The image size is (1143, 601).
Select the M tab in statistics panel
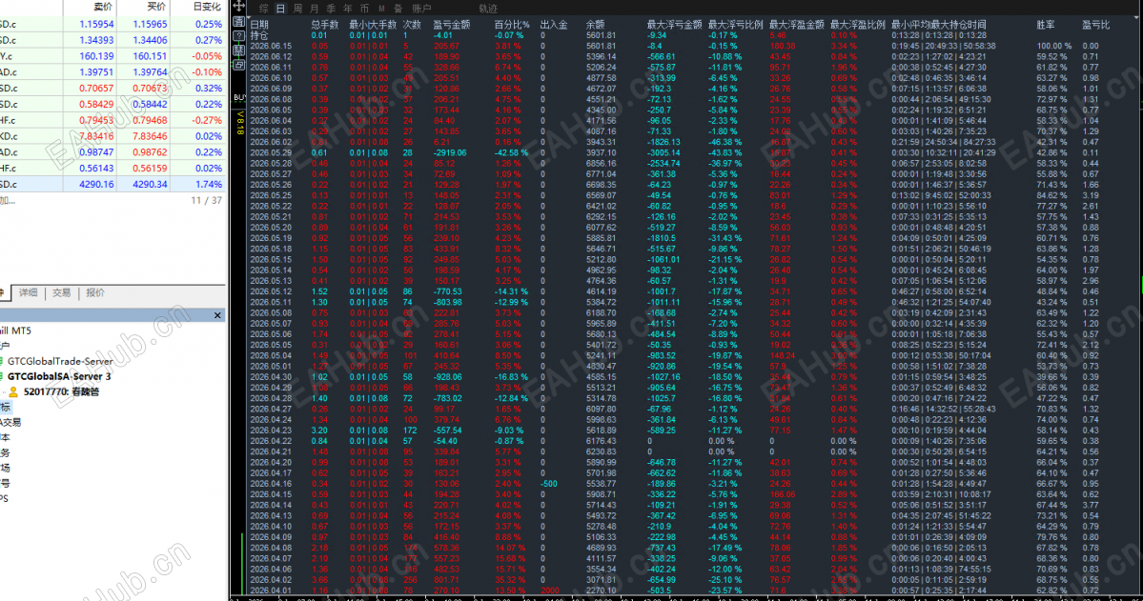click(381, 9)
